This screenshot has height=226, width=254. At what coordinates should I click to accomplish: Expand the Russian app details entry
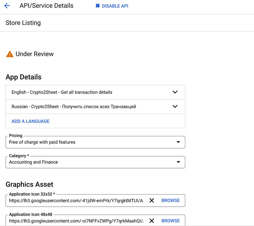point(175,107)
